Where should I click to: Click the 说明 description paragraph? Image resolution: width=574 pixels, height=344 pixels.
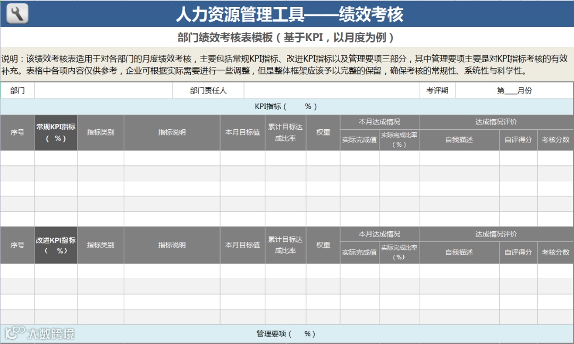coord(284,64)
